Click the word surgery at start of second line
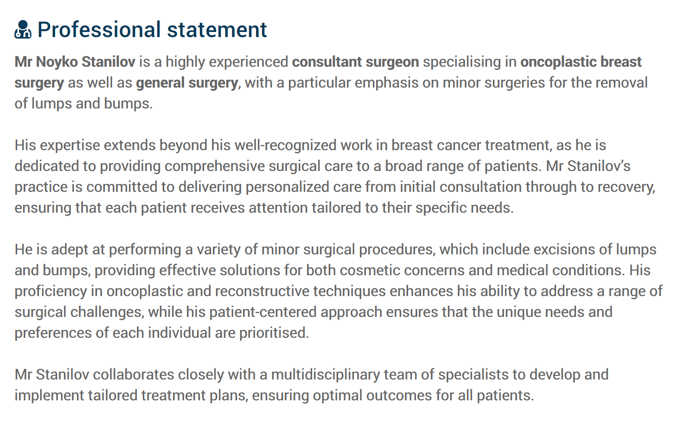This screenshot has height=436, width=678. [39, 82]
